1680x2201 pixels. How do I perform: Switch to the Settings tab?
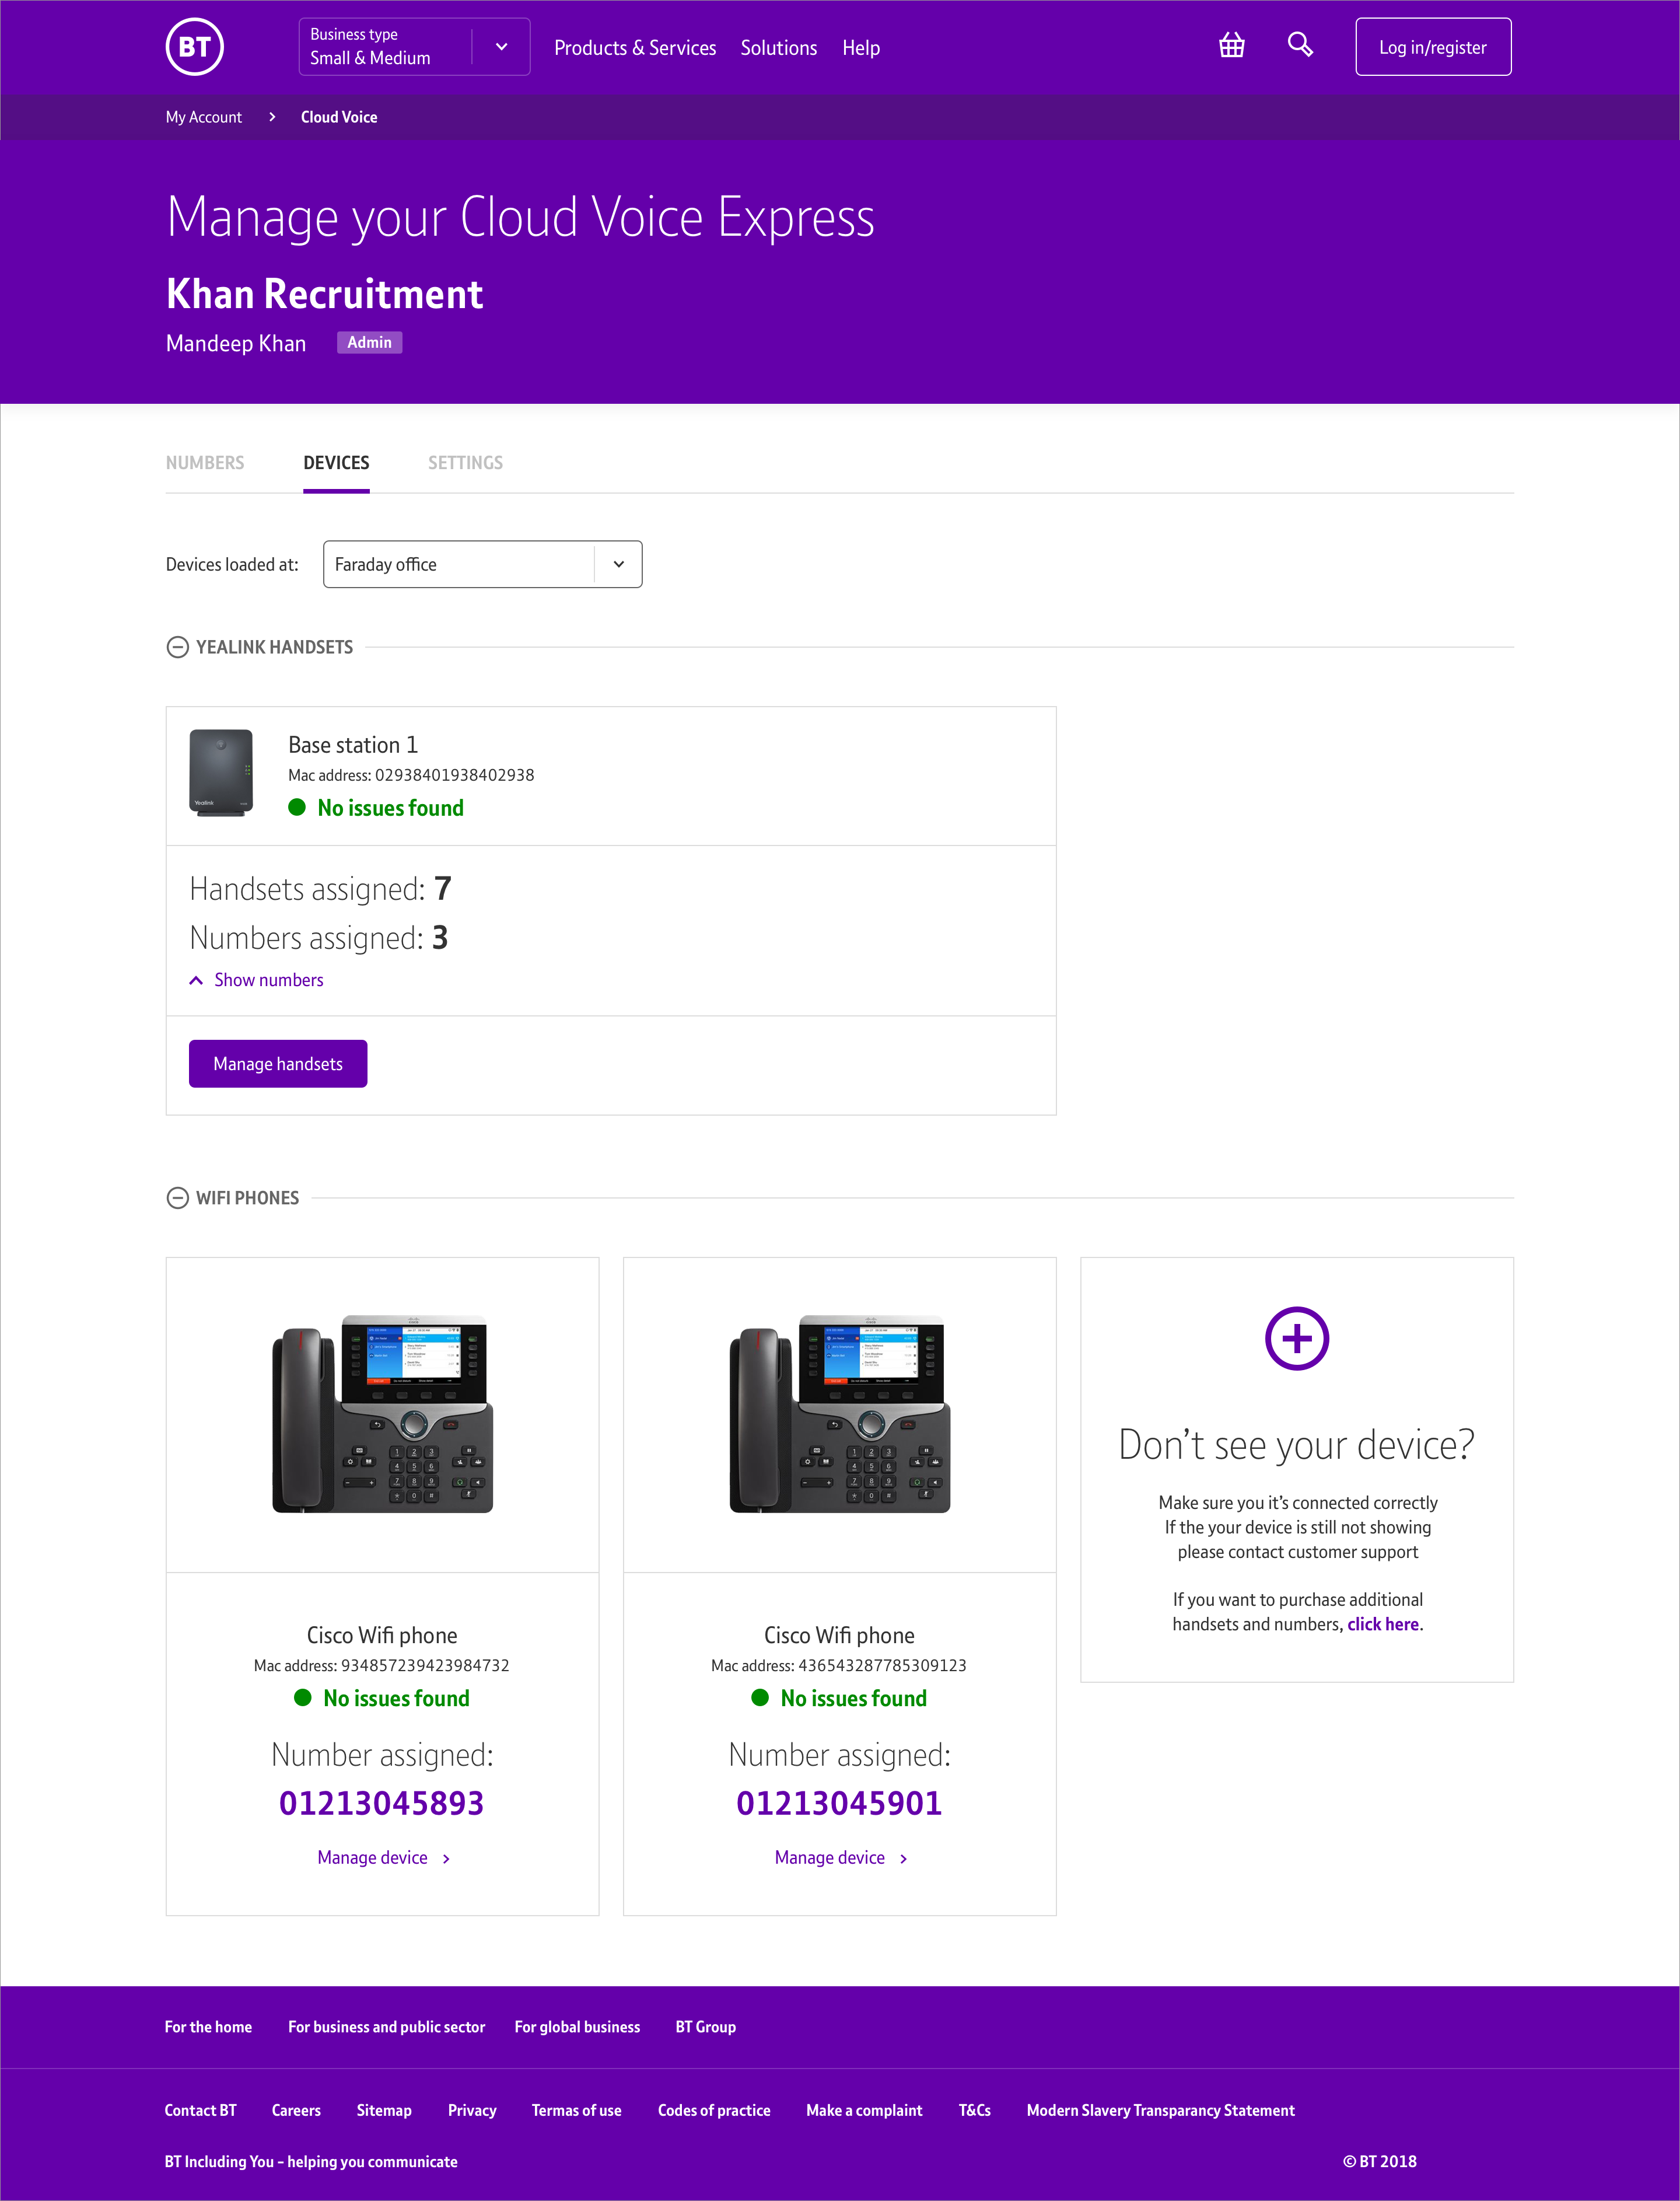click(465, 463)
